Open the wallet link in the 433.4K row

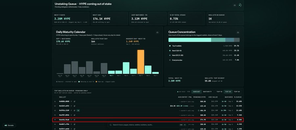(64, 106)
